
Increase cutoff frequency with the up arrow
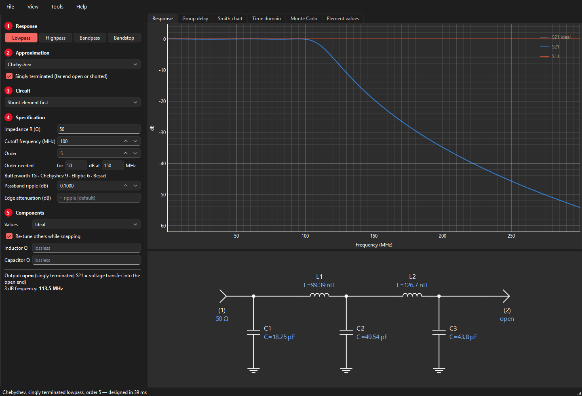click(126, 141)
